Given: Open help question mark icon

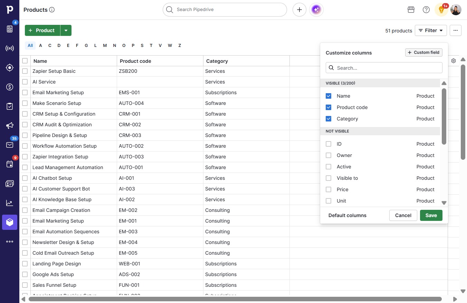Looking at the screenshot, I should [x=426, y=10].
